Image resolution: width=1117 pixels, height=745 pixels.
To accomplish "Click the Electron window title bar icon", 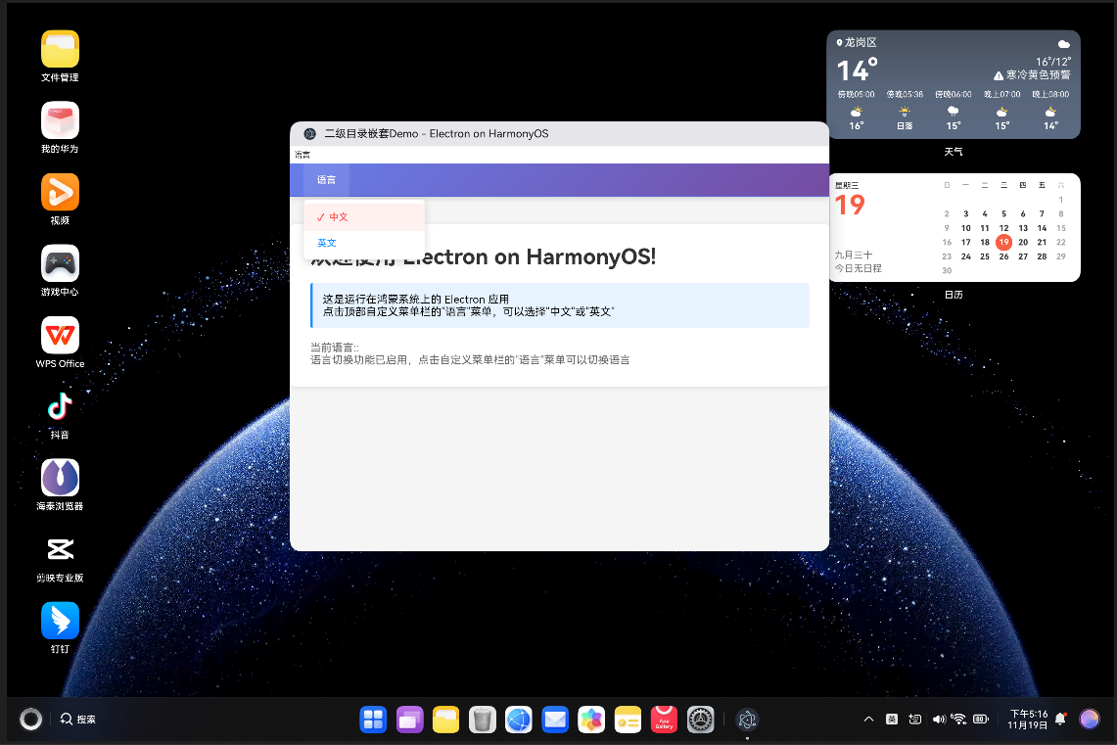I will point(310,134).
